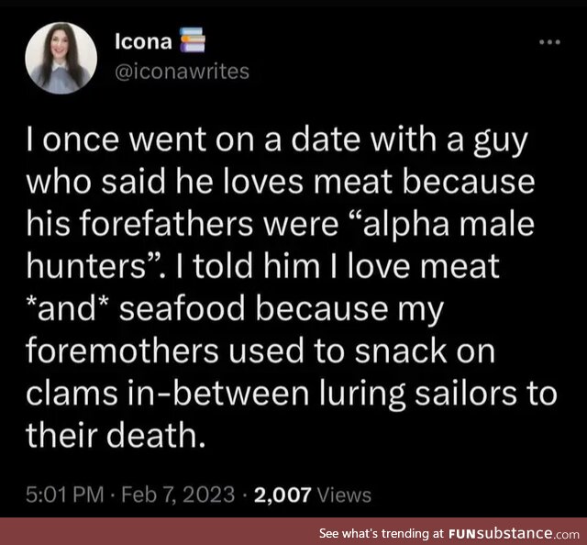Screen dimensions: 587x545
Task: Click the word "foremothers" in the tweet
Action: [122, 351]
